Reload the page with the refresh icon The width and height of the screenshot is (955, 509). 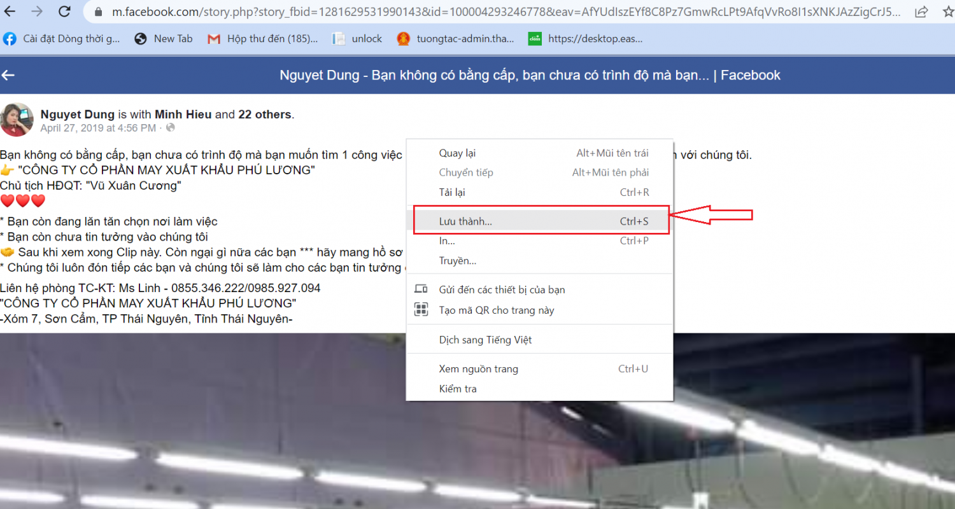64,11
